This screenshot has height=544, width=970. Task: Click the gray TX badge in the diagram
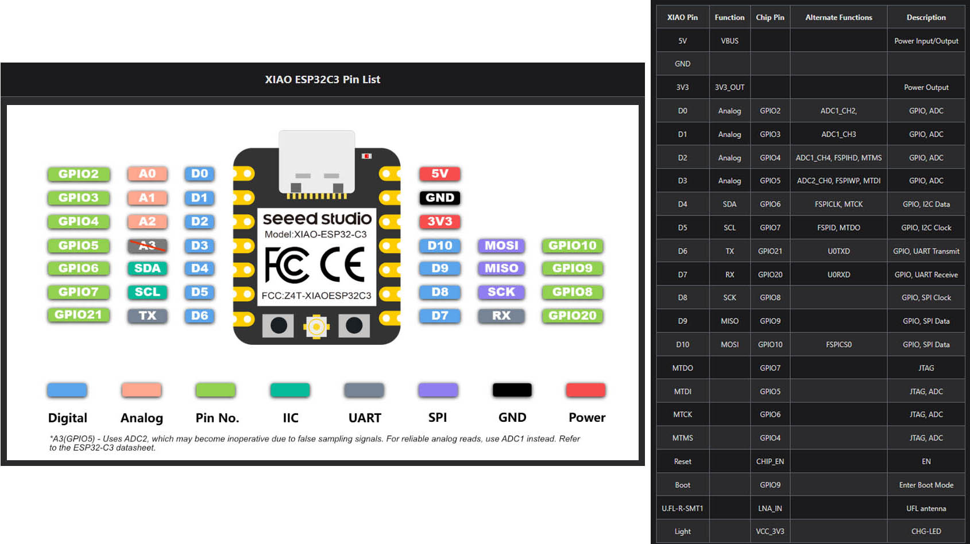[x=148, y=316]
